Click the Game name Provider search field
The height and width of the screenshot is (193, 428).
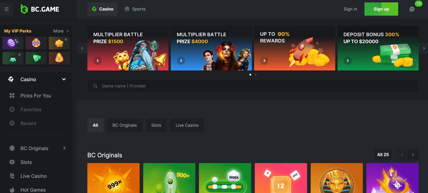[253, 86]
